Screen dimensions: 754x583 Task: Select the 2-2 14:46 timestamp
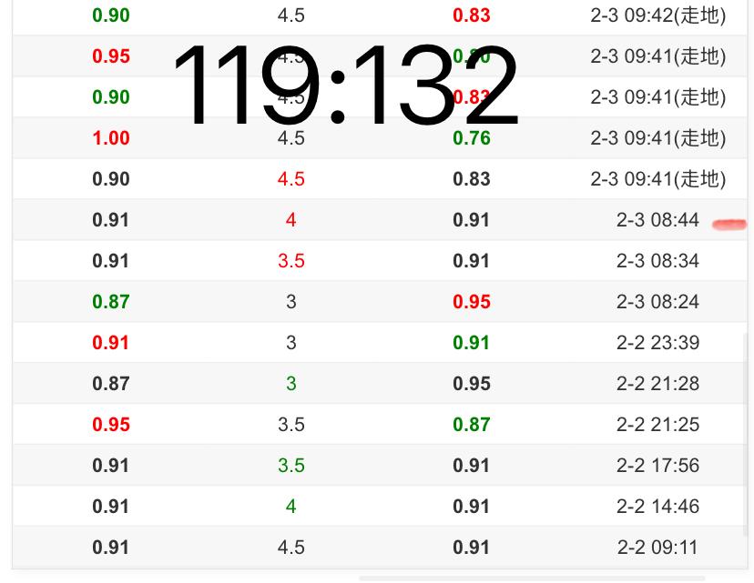pos(657,507)
